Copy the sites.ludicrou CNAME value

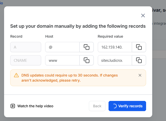coord(139,60)
